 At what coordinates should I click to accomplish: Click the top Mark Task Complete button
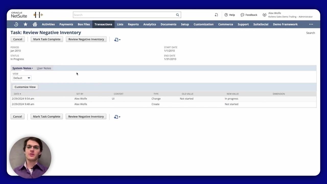tap(47, 39)
